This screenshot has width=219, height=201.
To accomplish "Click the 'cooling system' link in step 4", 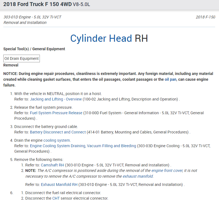I will point(57,140).
